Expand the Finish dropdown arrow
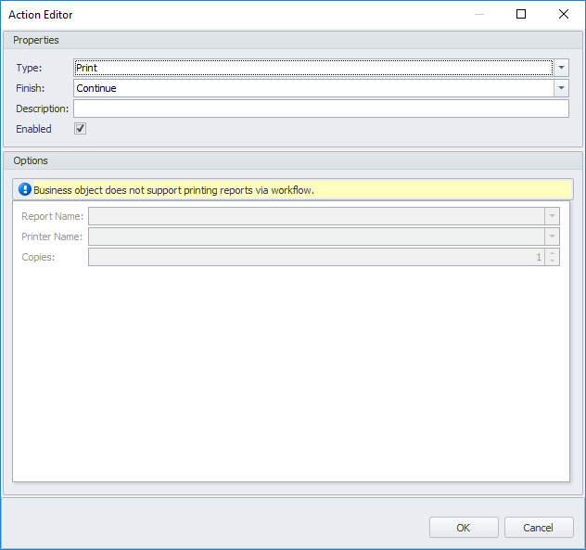The height and width of the screenshot is (550, 586). click(561, 88)
